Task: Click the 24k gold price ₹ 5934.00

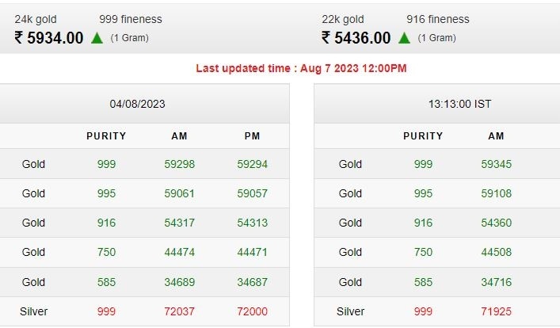Action: (49, 38)
